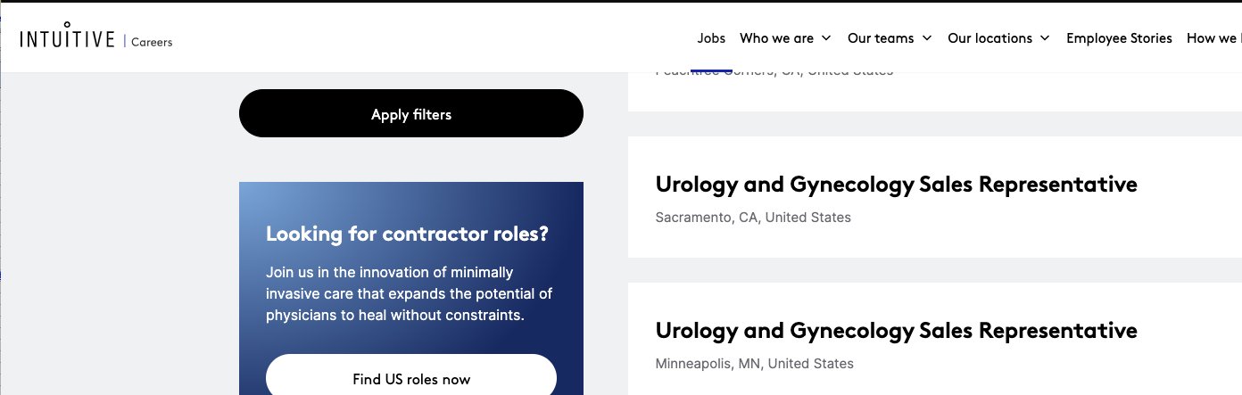Select the Looking for contractor roles heading

point(407,235)
